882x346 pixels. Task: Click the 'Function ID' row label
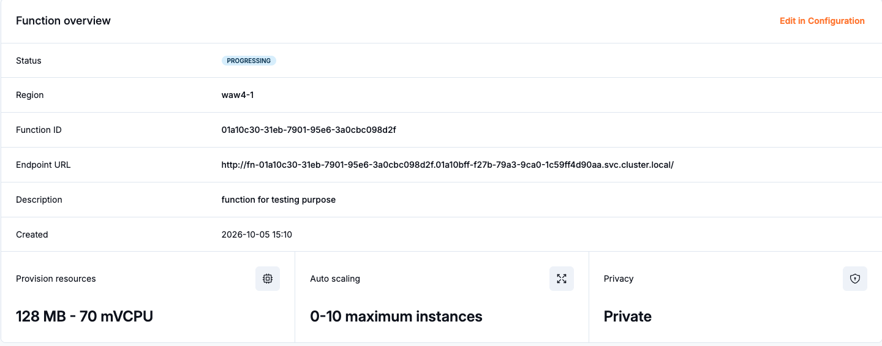click(x=39, y=130)
